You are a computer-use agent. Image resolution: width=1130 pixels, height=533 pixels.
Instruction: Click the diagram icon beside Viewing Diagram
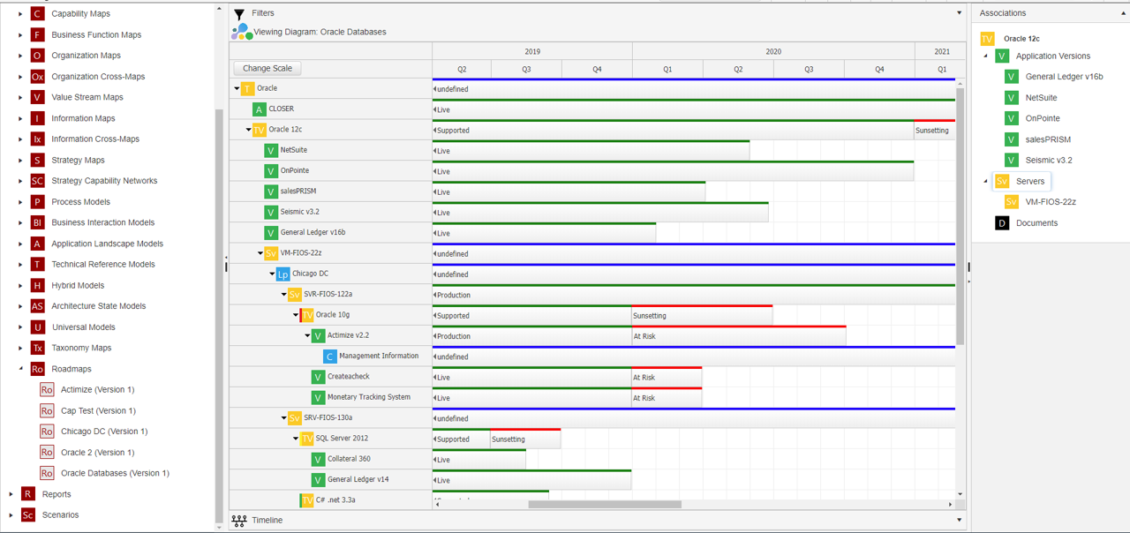[x=242, y=32]
